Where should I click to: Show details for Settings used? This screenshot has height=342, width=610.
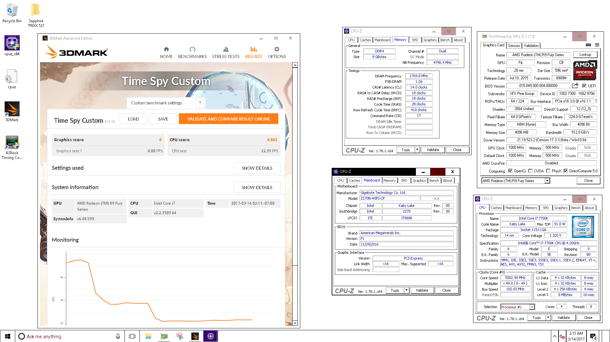(x=257, y=168)
